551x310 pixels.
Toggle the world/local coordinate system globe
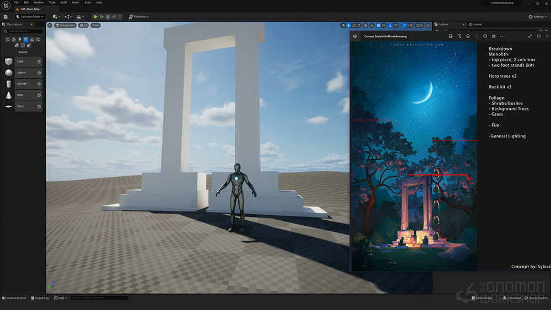366,25
